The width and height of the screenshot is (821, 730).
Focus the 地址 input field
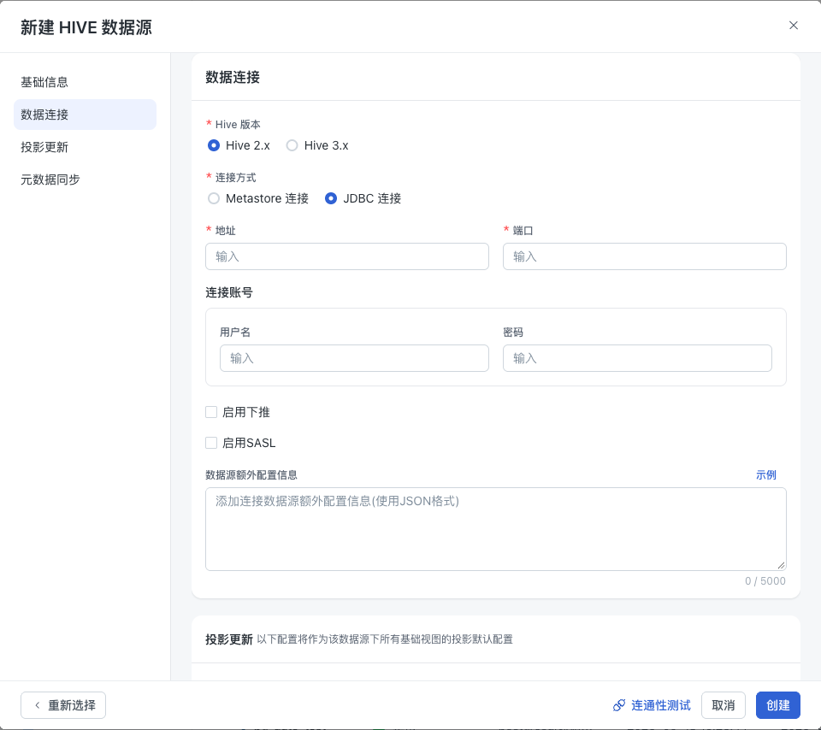click(x=347, y=256)
